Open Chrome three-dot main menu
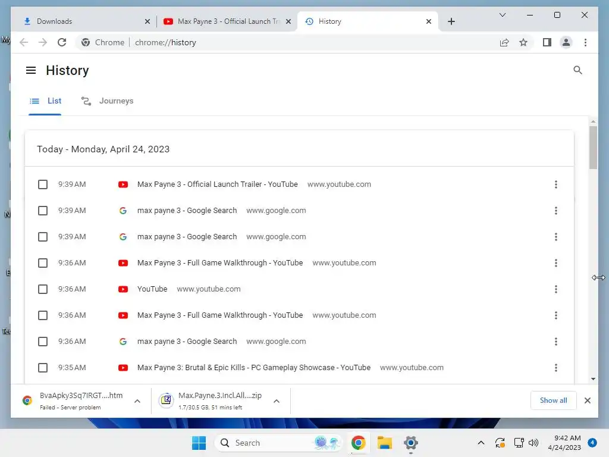The width and height of the screenshot is (609, 457). [x=585, y=42]
